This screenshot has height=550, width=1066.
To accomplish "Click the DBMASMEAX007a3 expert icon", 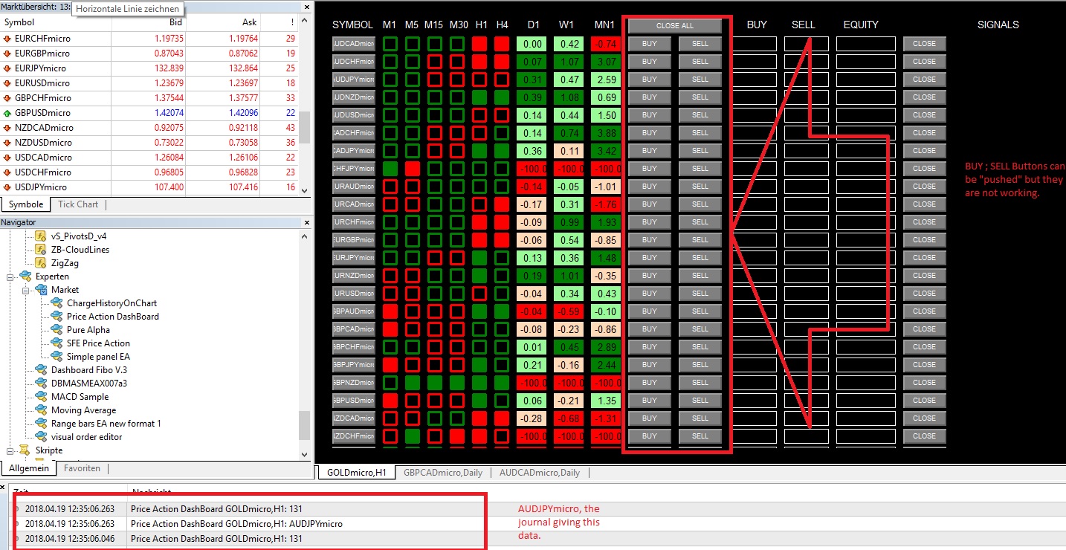I will pyautogui.click(x=41, y=384).
